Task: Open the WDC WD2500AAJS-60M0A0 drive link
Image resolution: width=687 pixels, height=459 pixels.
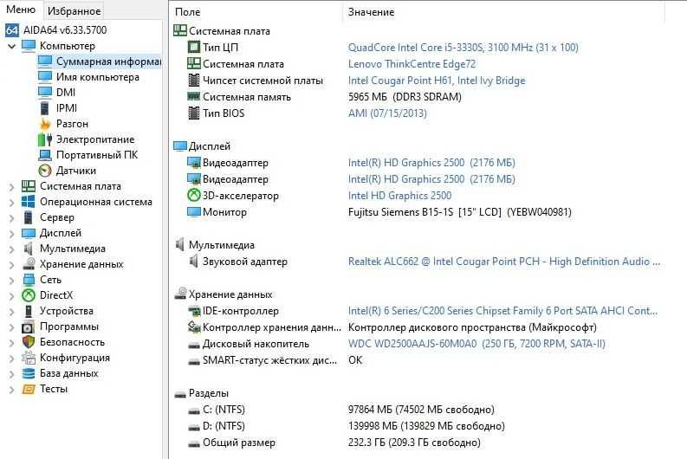Action: coord(476,344)
